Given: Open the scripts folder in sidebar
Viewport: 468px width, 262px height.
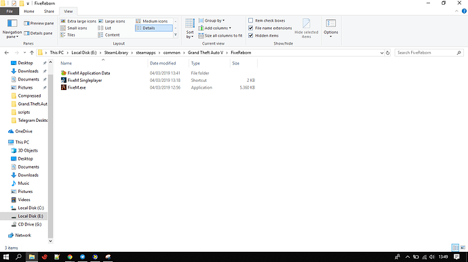Looking at the screenshot, I should pyautogui.click(x=24, y=112).
